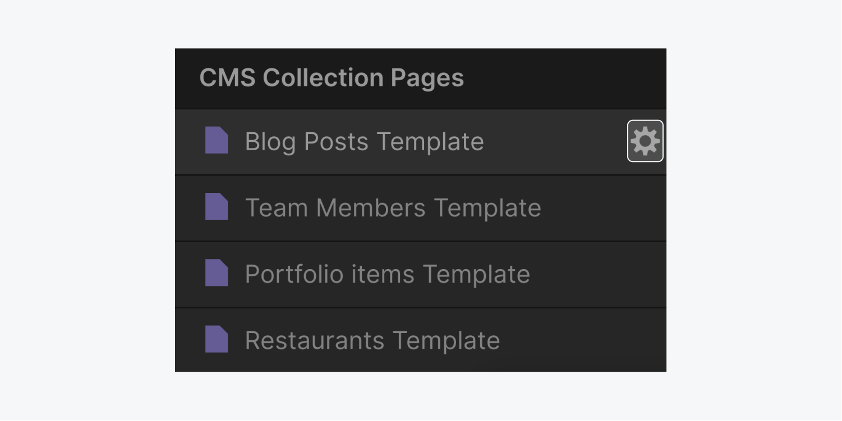Screen dimensions: 842x421
Task: Click the CMS Collection Pages section header
Action: pos(332,78)
